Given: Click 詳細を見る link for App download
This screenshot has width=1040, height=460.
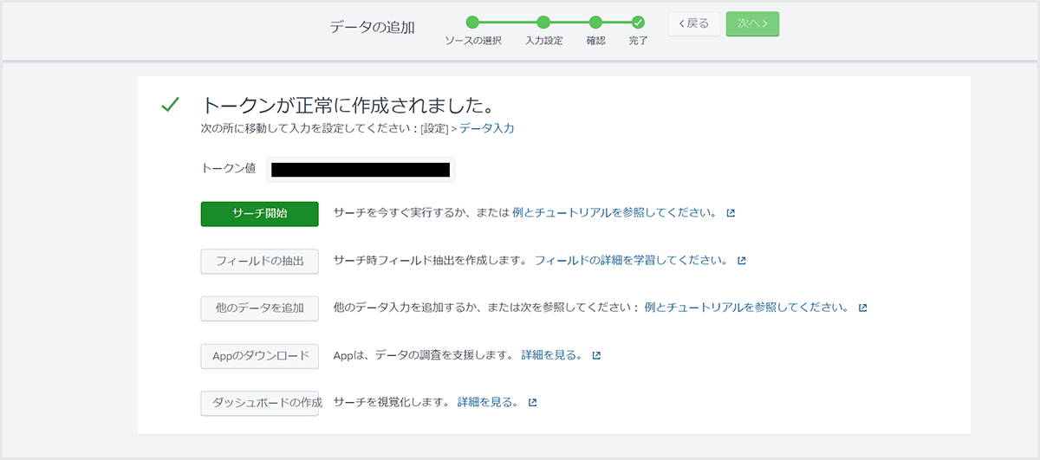Looking at the screenshot, I should pos(551,355).
